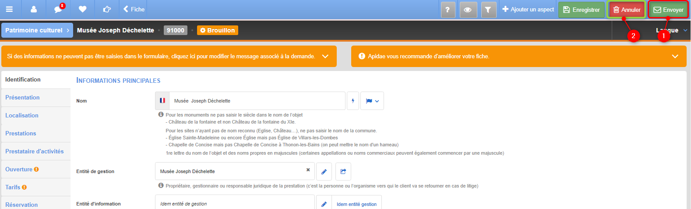Click the Entité de gestion field

click(x=235, y=171)
